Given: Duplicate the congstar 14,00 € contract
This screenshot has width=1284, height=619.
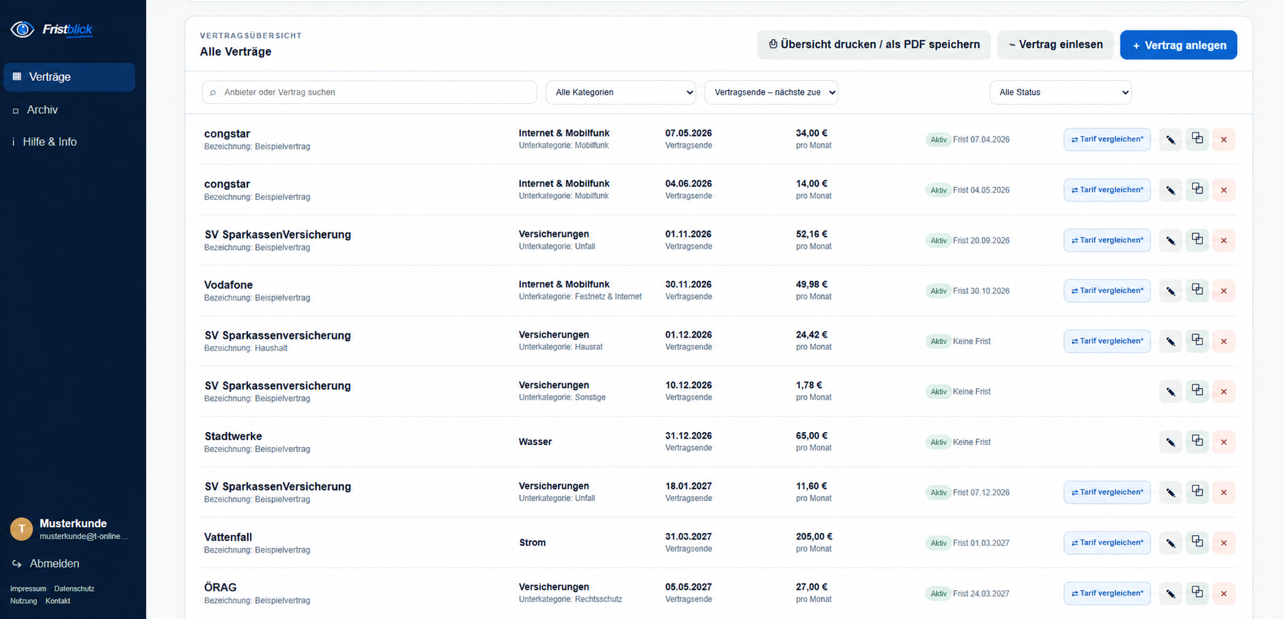Looking at the screenshot, I should [1197, 190].
